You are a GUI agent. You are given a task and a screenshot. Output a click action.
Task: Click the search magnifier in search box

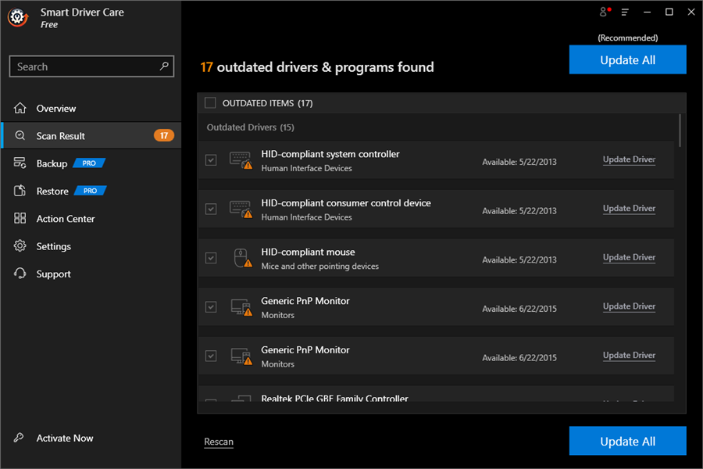[163, 66]
